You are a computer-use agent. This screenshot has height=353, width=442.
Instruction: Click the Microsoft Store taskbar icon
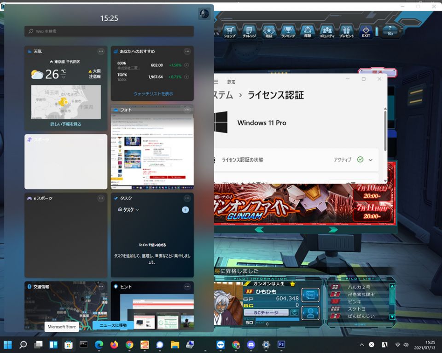69,345
